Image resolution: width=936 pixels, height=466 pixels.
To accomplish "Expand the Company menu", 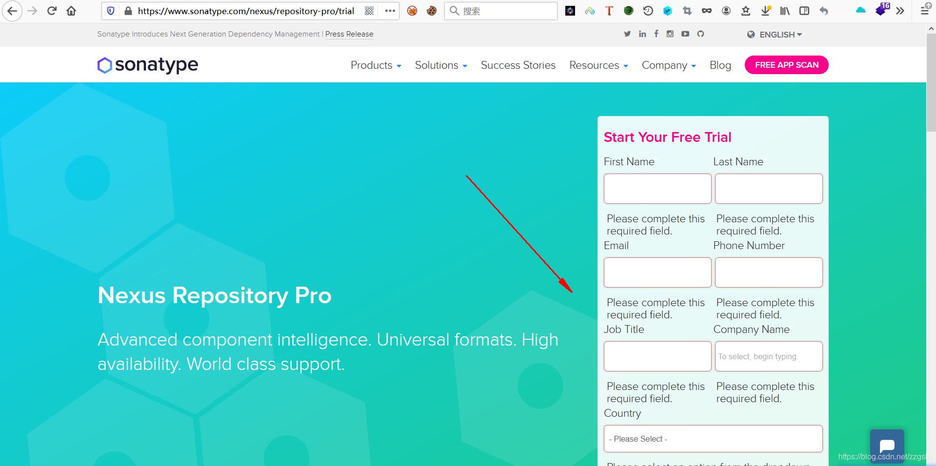I will click(x=669, y=65).
